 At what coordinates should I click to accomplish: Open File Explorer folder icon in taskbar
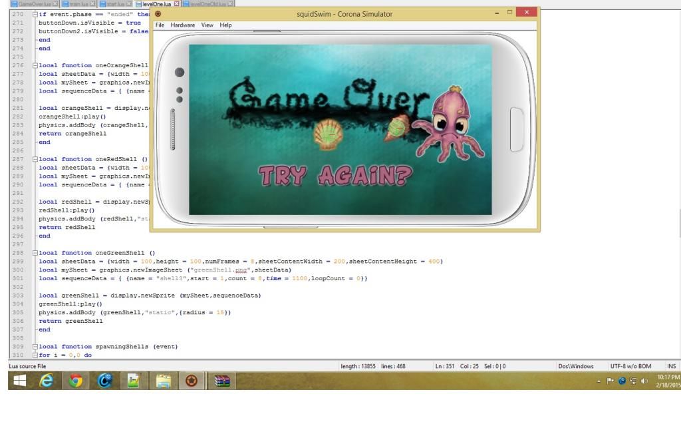pyautogui.click(x=163, y=381)
